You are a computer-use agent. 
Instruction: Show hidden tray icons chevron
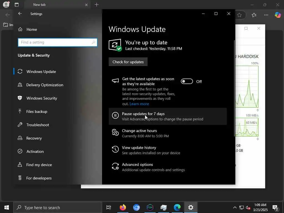coord(235,207)
